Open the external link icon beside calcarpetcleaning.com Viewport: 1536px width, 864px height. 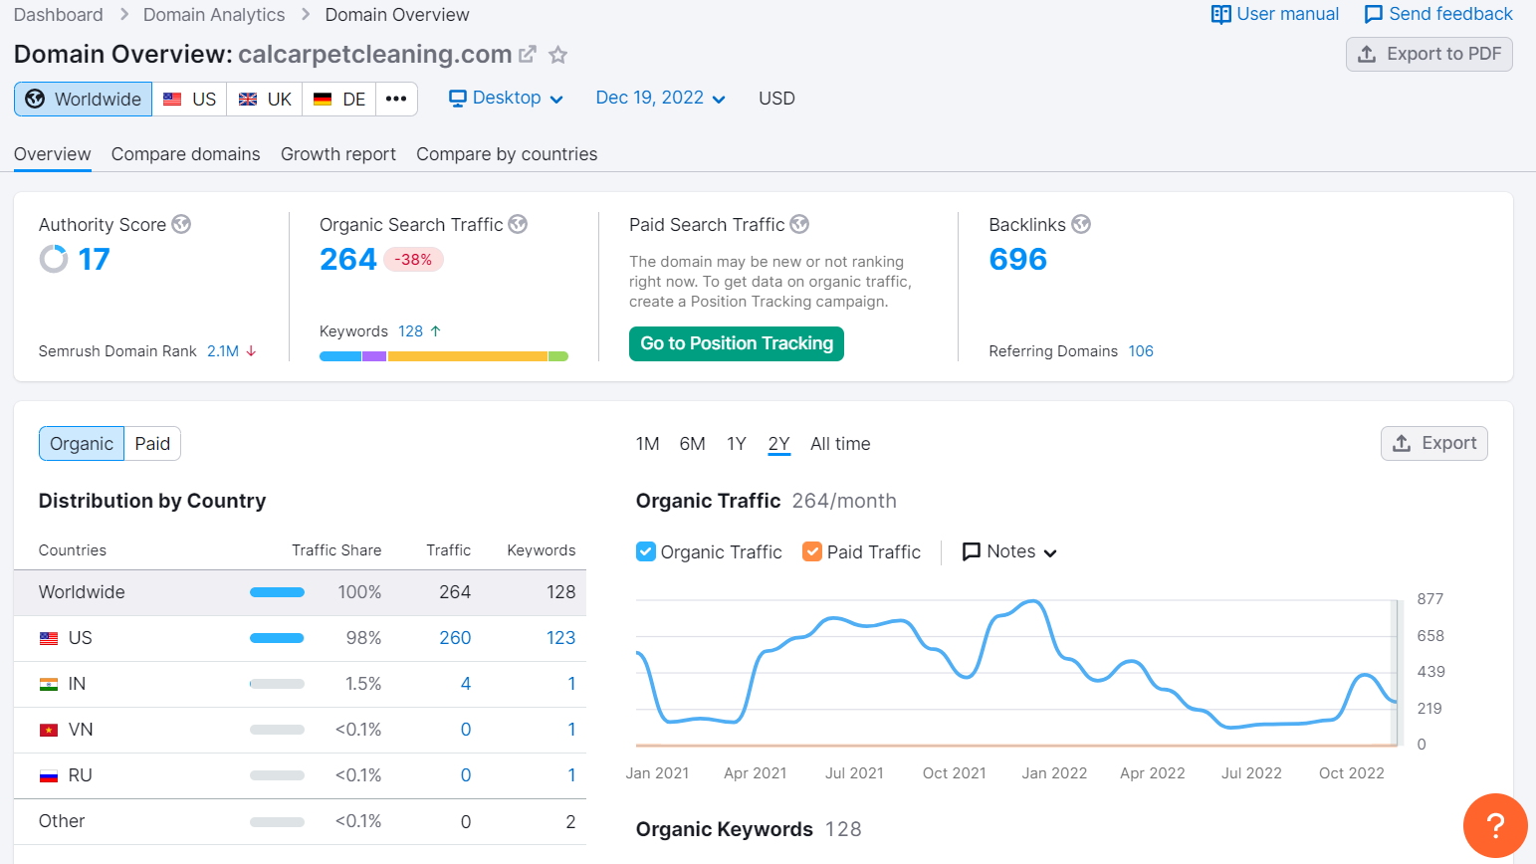click(528, 55)
